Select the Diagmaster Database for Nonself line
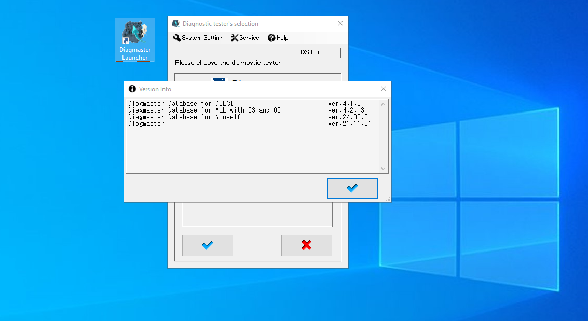 pos(184,117)
